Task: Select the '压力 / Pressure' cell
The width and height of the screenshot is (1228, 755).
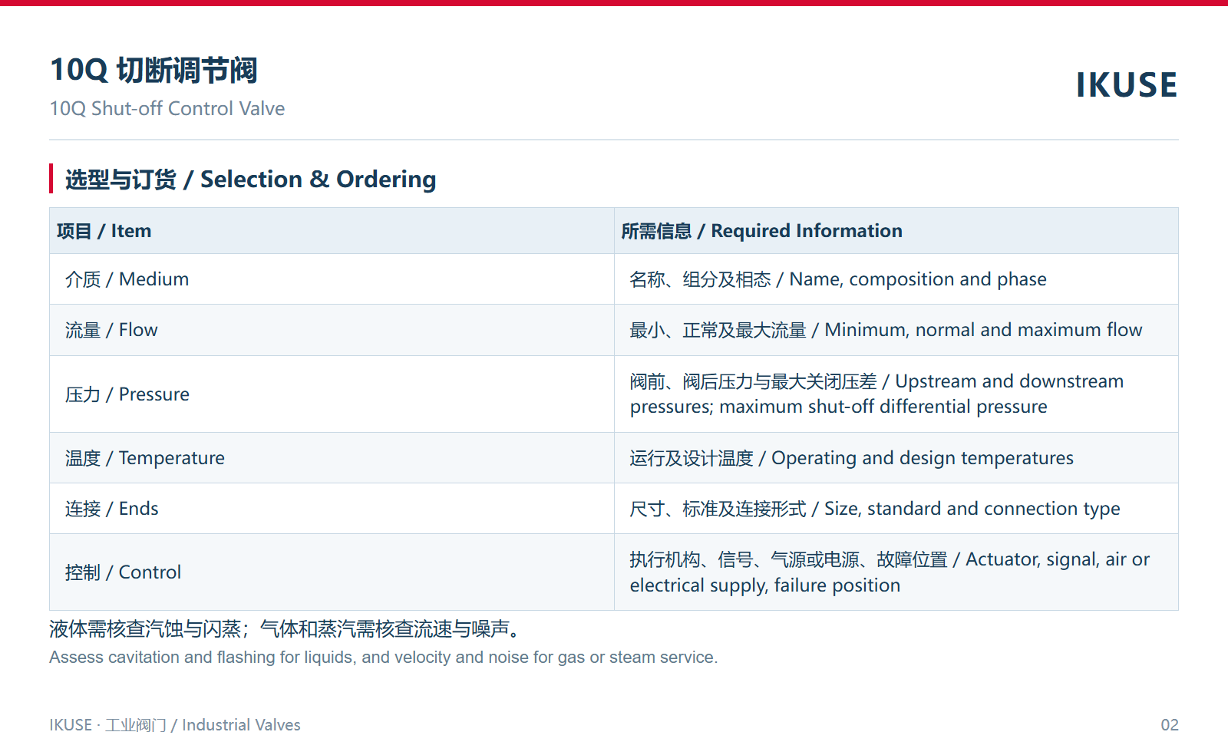Action: point(332,394)
